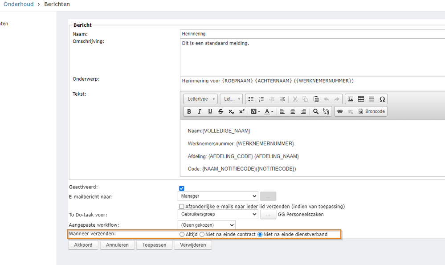This screenshot has width=445, height=265.
Task: Apply subscript formatting
Action: coord(231,111)
